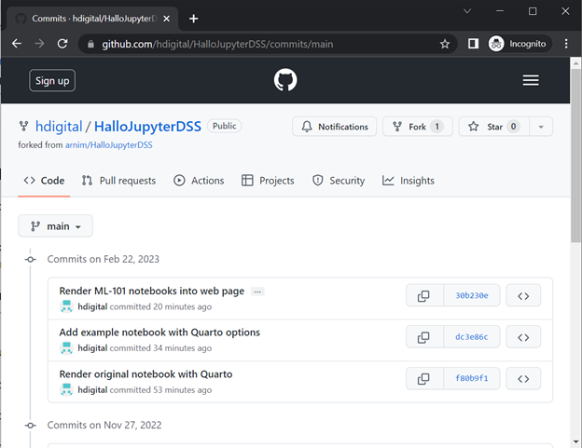Open the HalloJupyterDSS repository link
Viewport: 582px width, 448px height.
tap(147, 127)
